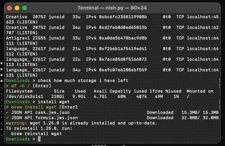Click the '113 (LISTEN)' line
This screenshot has width=225, height=146.
tap(22, 65)
